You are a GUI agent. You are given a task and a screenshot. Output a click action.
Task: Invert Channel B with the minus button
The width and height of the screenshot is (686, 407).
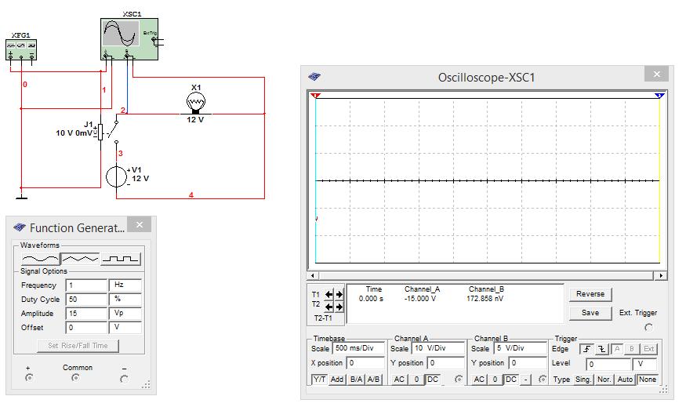click(x=526, y=380)
